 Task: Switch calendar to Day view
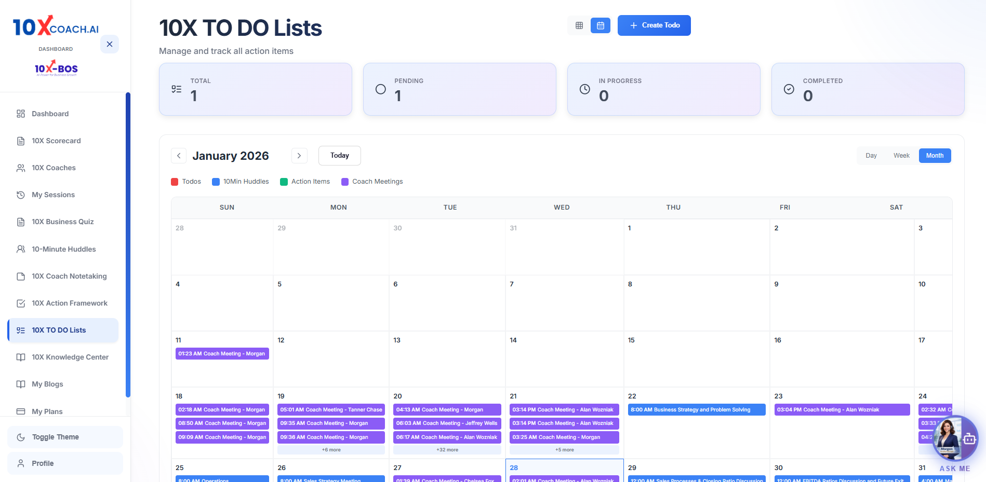click(x=871, y=156)
